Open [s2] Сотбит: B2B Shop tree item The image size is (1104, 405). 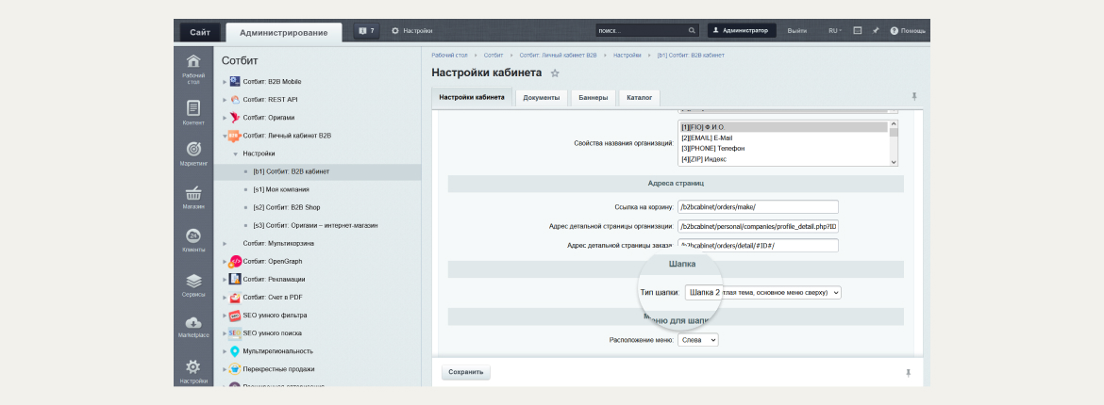pyautogui.click(x=287, y=207)
